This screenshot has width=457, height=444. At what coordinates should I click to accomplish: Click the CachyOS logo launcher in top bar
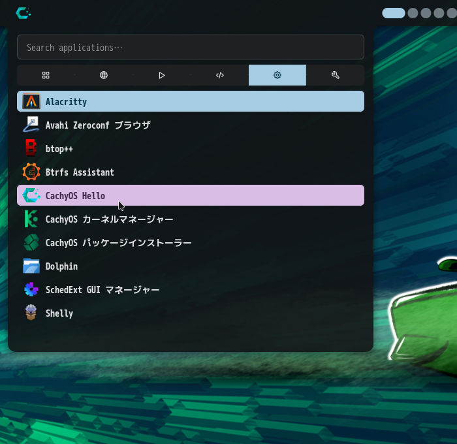tap(23, 13)
